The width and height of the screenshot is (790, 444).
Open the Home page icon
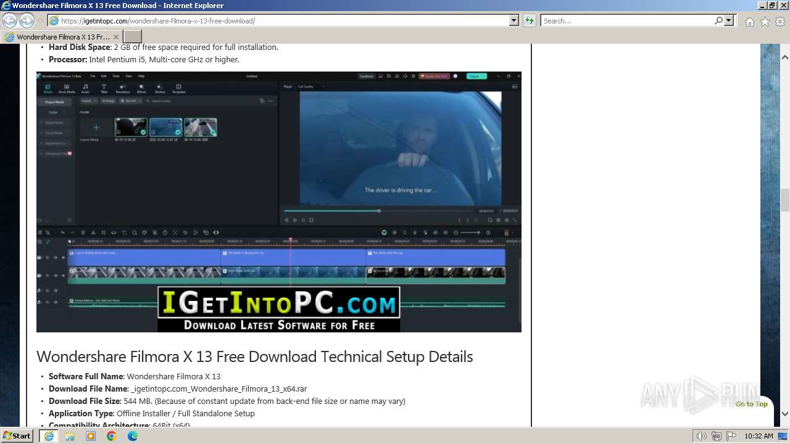(749, 22)
